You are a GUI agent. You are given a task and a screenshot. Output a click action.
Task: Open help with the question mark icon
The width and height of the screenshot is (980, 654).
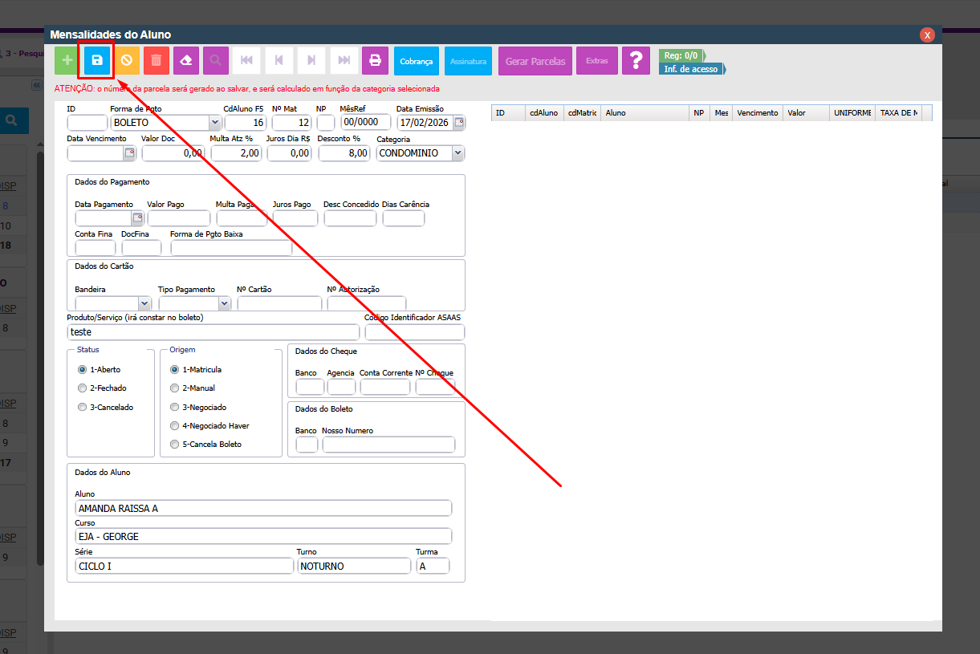636,61
